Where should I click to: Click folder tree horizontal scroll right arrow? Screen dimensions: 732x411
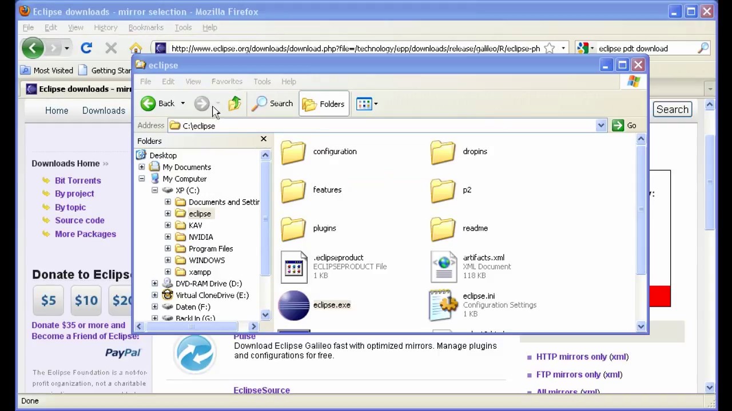pyautogui.click(x=253, y=327)
